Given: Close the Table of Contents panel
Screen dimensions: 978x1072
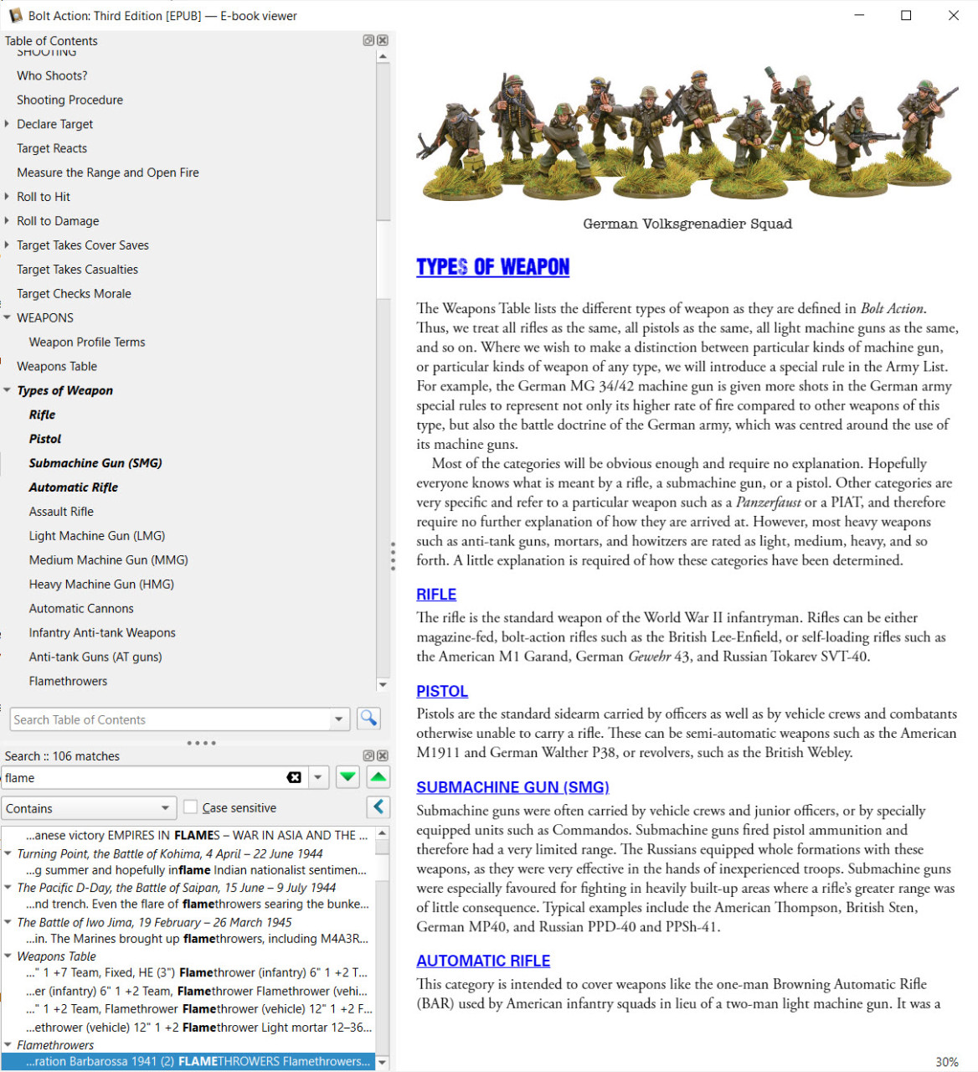Looking at the screenshot, I should click(383, 40).
